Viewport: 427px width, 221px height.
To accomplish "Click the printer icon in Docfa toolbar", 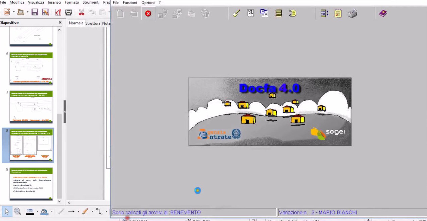I will 352,14.
